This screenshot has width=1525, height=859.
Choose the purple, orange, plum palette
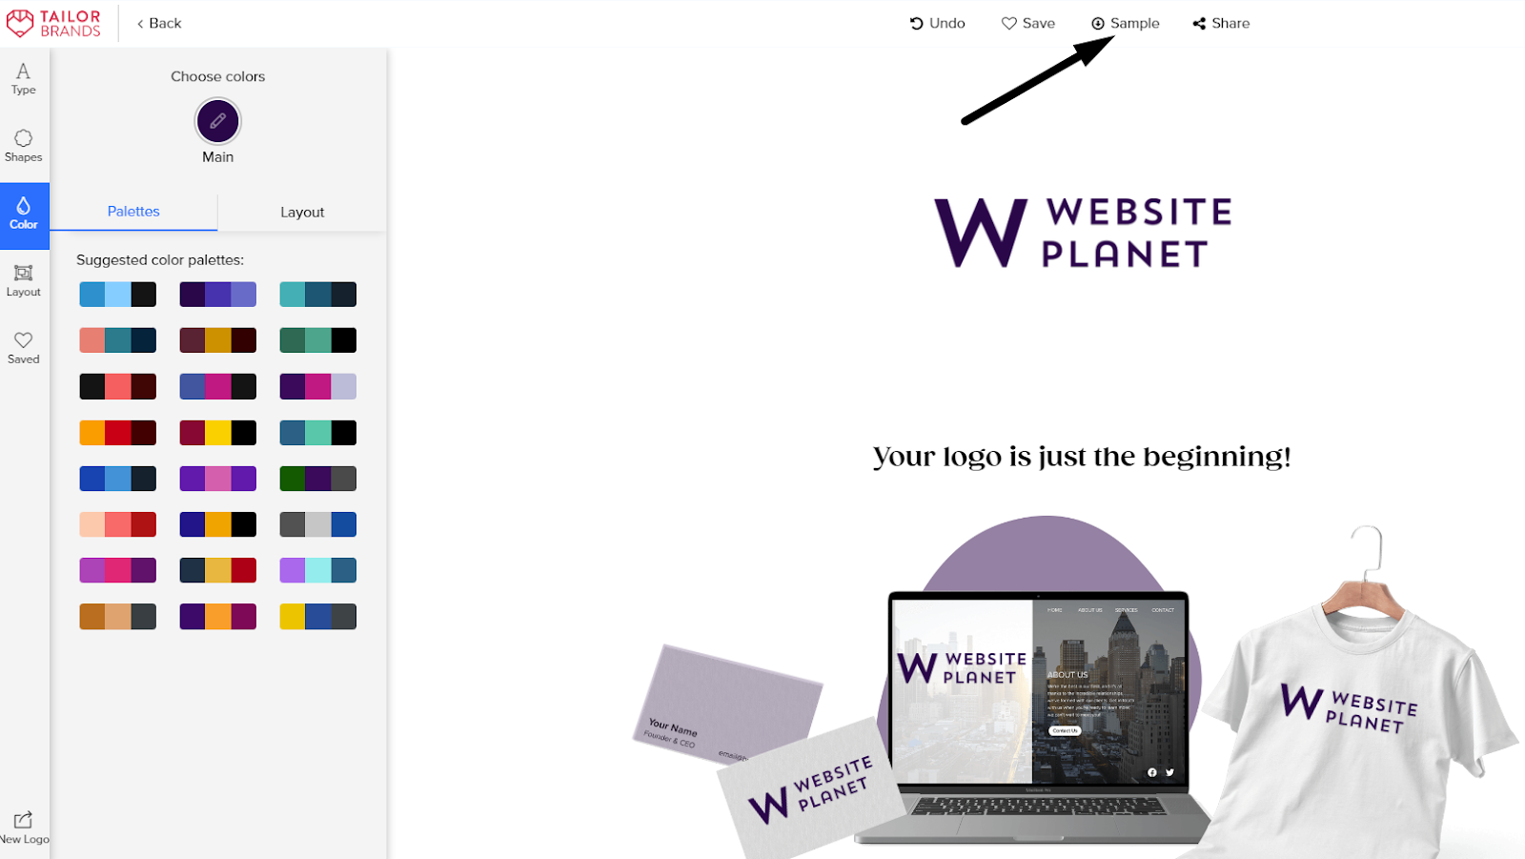218,617
